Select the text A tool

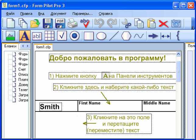tap(25, 36)
